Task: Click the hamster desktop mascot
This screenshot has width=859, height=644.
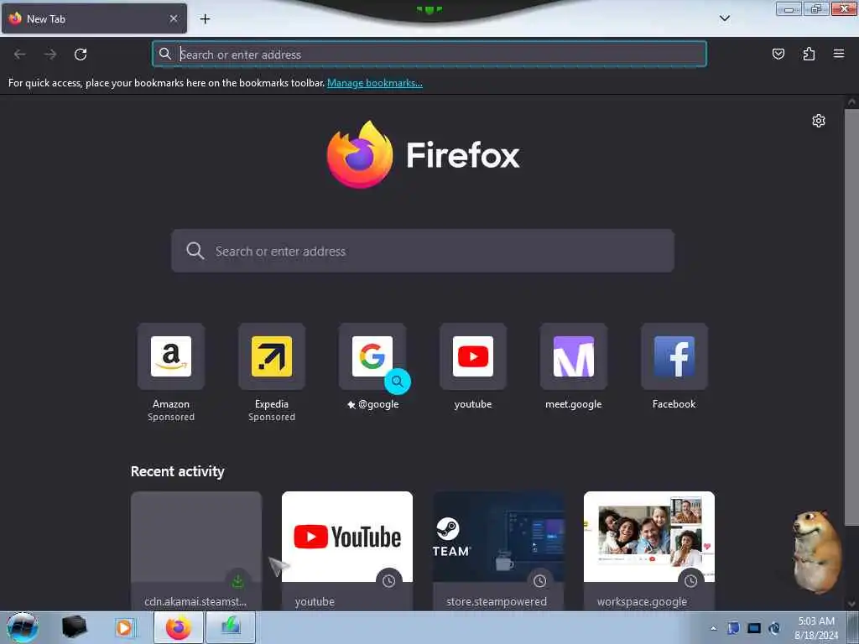Action: pos(816,552)
